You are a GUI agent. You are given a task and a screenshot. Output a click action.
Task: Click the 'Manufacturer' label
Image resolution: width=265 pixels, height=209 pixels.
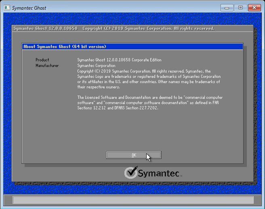click(x=47, y=65)
